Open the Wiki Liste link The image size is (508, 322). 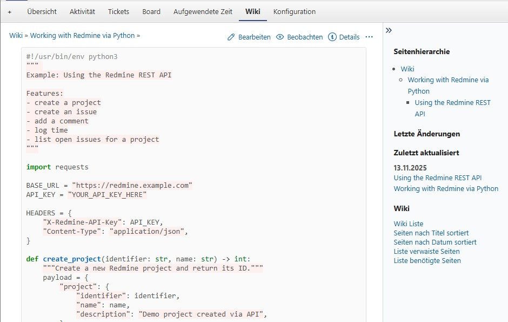[408, 224]
